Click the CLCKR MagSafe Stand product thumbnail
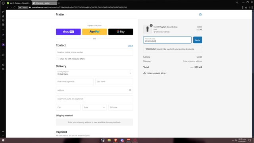Viewport: 254px width, 143px height. point(147,29)
